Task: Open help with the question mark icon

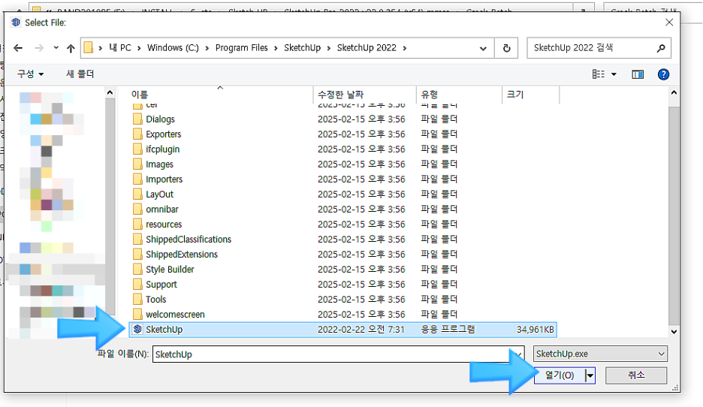Action: coord(663,74)
